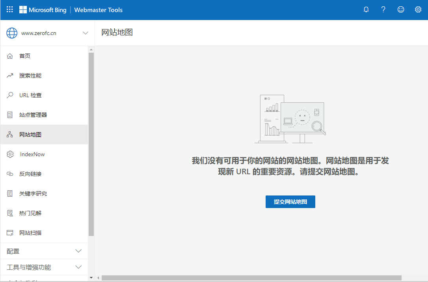The image size is (428, 282).
Task: Open URL 检查 menu item
Action: 44,95
